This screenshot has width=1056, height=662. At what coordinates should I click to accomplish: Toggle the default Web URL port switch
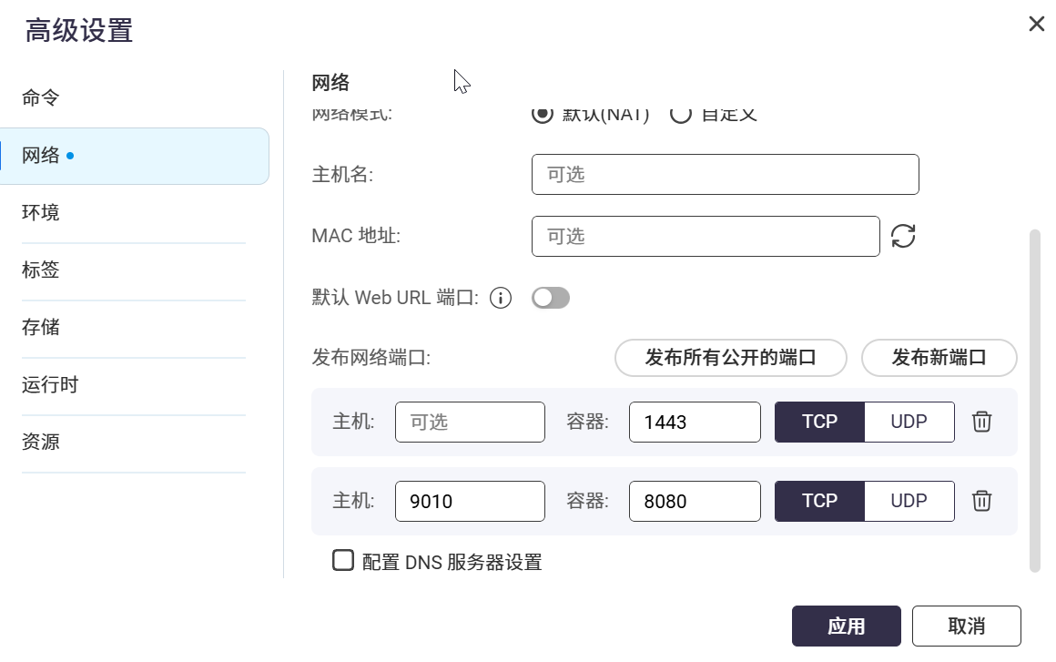551,298
